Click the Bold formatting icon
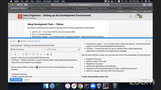This screenshot has height=90, width=161. [15, 54]
